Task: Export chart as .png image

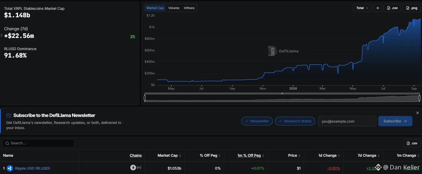Action: (x=412, y=8)
